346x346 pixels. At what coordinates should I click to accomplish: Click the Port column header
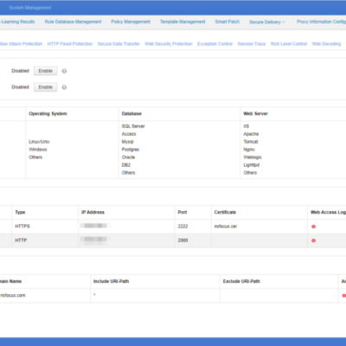pos(183,212)
